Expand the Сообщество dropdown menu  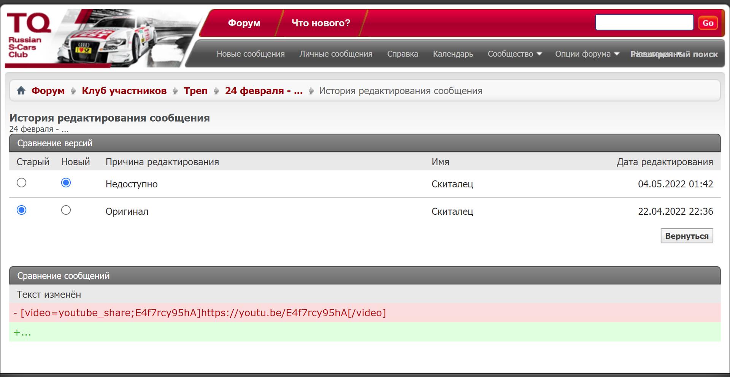coord(514,54)
